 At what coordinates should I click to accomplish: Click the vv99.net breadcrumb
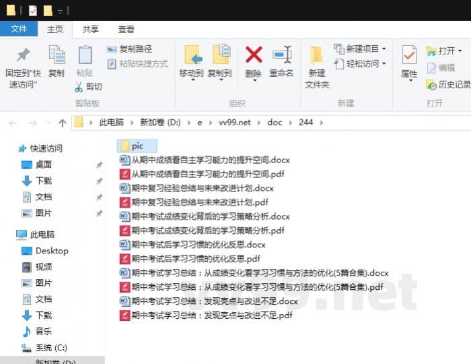coord(235,123)
